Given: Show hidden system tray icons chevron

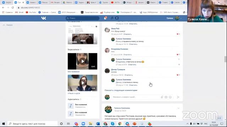Looking at the screenshot, I should coord(187,124).
